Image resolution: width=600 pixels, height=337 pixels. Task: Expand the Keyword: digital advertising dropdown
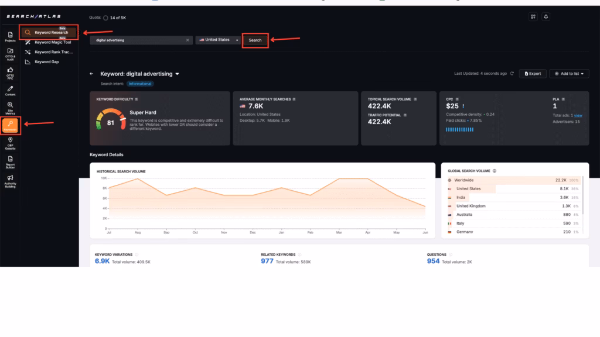pos(177,74)
